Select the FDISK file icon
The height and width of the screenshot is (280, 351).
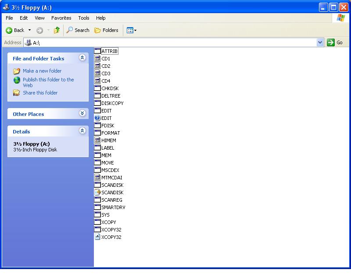tap(97, 125)
